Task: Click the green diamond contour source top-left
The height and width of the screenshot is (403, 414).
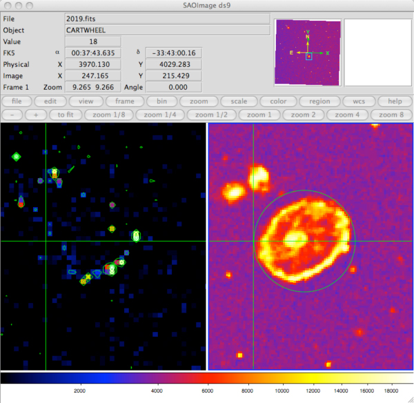Action: (16, 157)
